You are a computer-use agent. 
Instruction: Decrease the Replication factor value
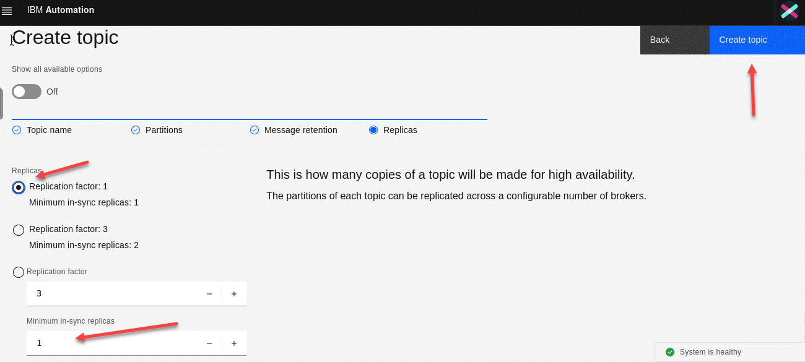pyautogui.click(x=209, y=294)
